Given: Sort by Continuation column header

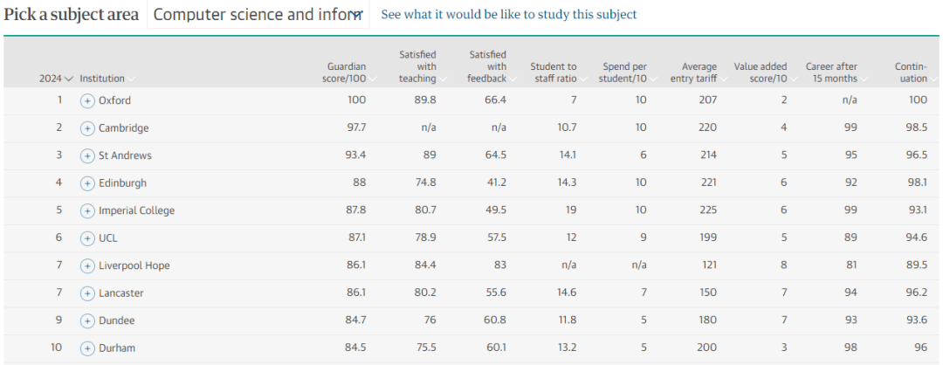Looking at the screenshot, I should [x=915, y=72].
